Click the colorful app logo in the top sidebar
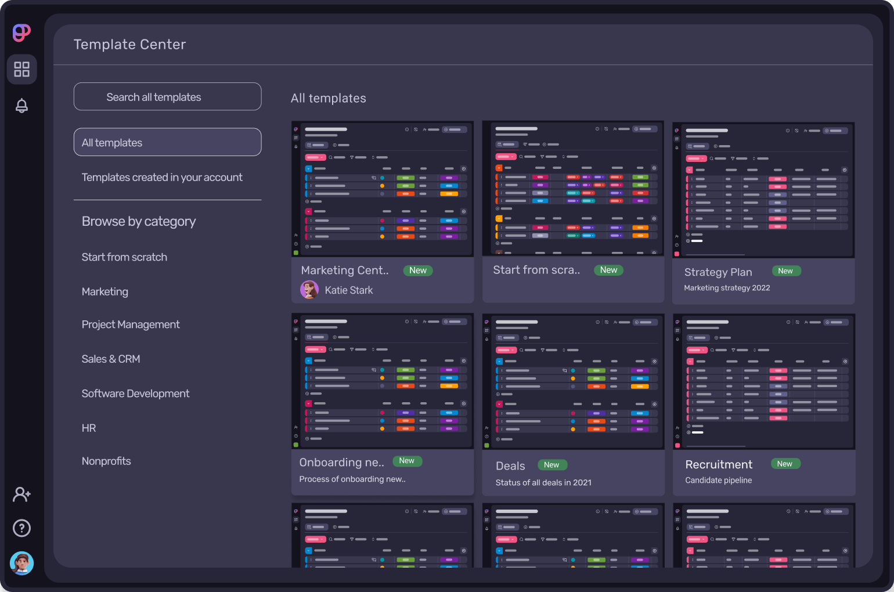 tap(21, 33)
